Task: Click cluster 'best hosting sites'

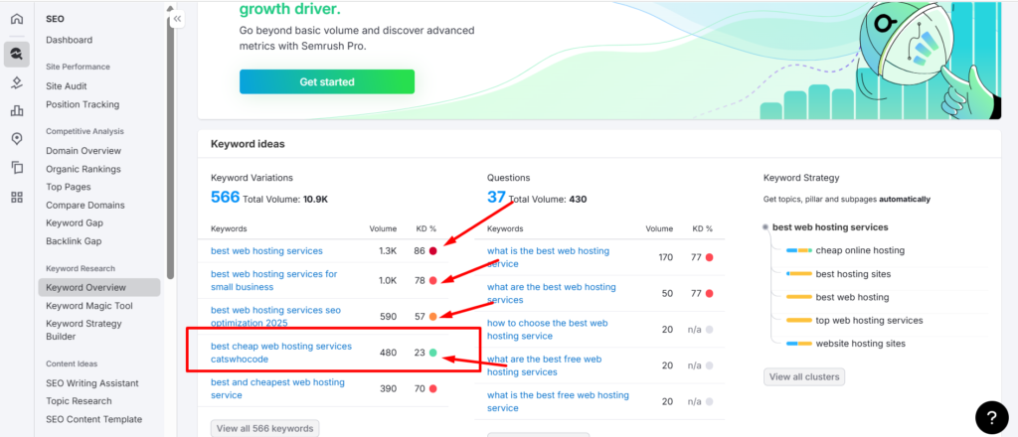Action: (853, 273)
